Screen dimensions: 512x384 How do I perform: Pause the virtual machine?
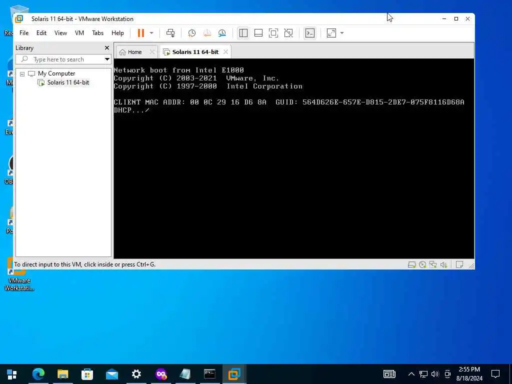pyautogui.click(x=140, y=33)
